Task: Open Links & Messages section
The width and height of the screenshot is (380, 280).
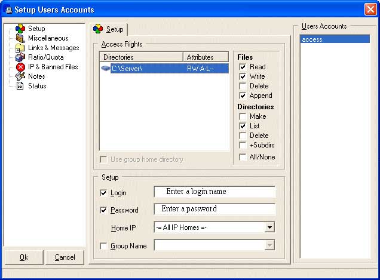Action: (54, 48)
